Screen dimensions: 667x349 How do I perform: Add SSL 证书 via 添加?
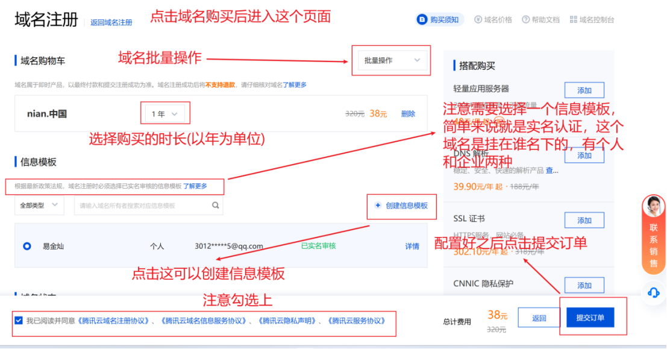[x=584, y=221]
